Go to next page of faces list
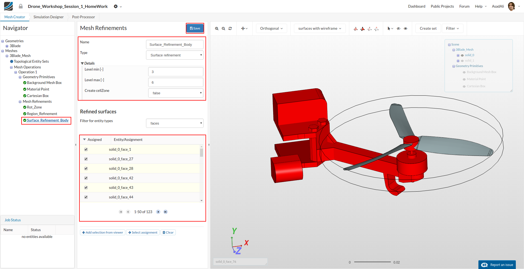 (x=158, y=212)
